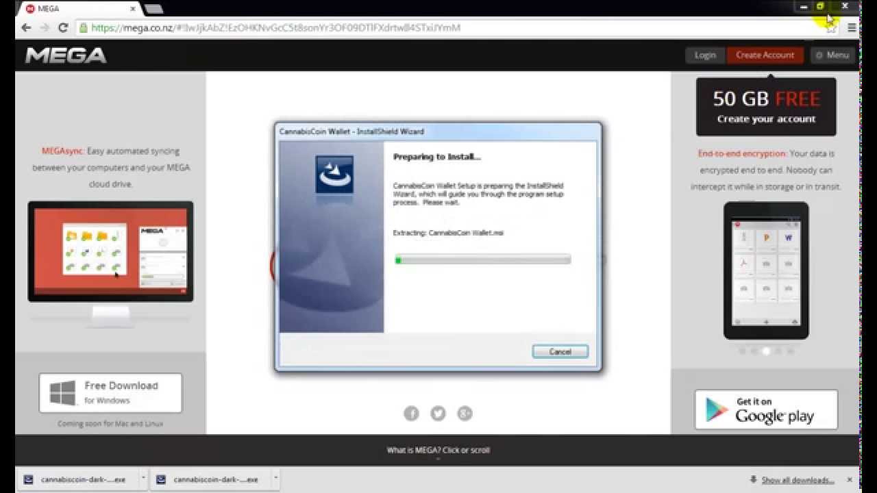The height and width of the screenshot is (493, 877).
Task: Expand the first download item's arrow menu
Action: (143, 479)
